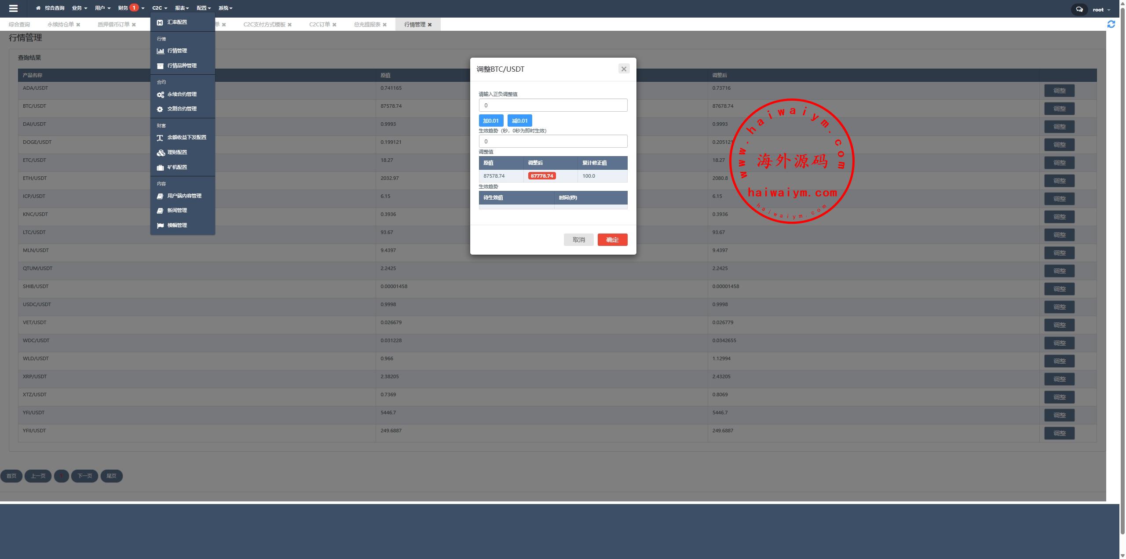Confirm with the red 确定 button

point(612,240)
